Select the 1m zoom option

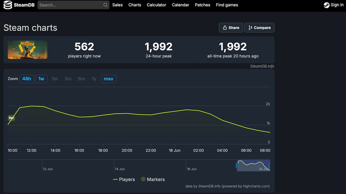54,79
